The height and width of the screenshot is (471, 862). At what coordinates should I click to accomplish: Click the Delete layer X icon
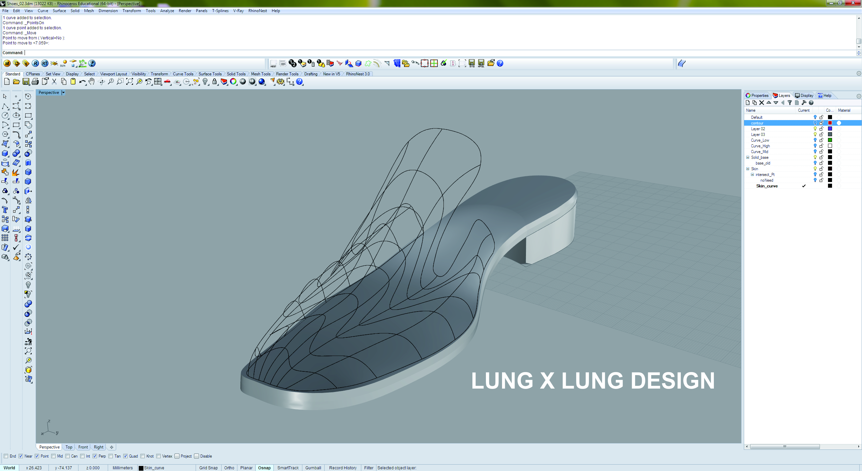(762, 103)
